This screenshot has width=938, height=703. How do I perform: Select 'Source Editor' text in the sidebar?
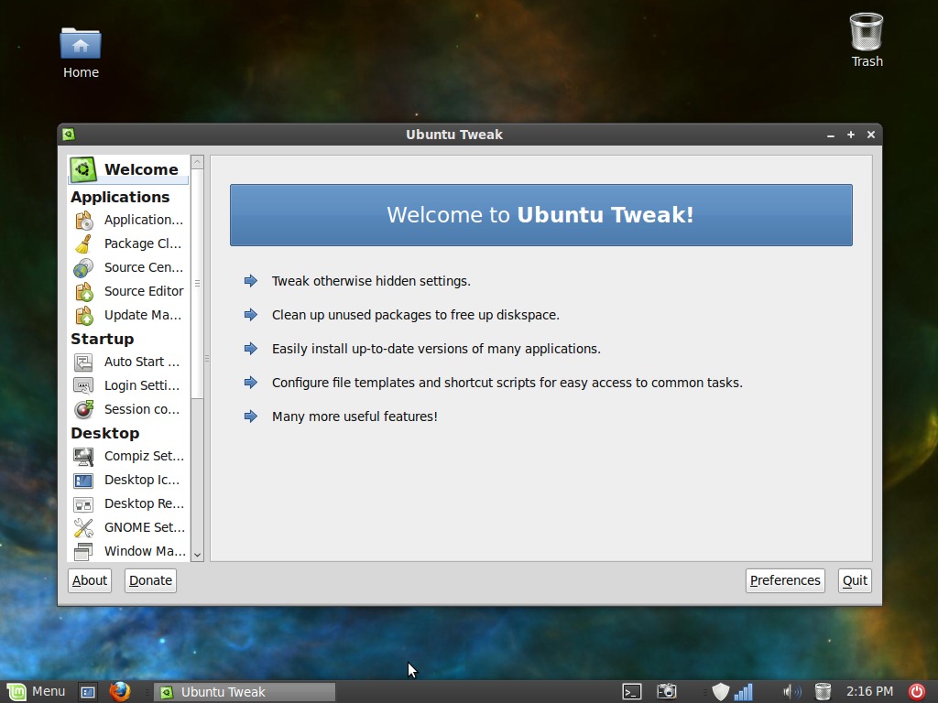[x=144, y=291]
